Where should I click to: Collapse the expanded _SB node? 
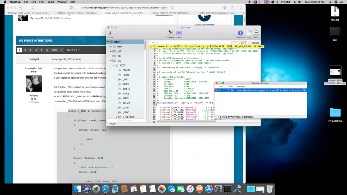coord(111,61)
